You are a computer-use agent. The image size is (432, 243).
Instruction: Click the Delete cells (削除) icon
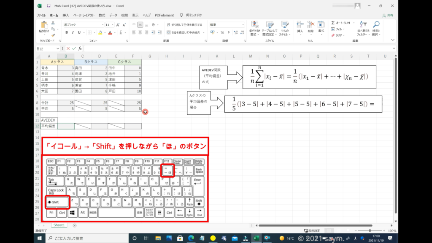click(310, 25)
